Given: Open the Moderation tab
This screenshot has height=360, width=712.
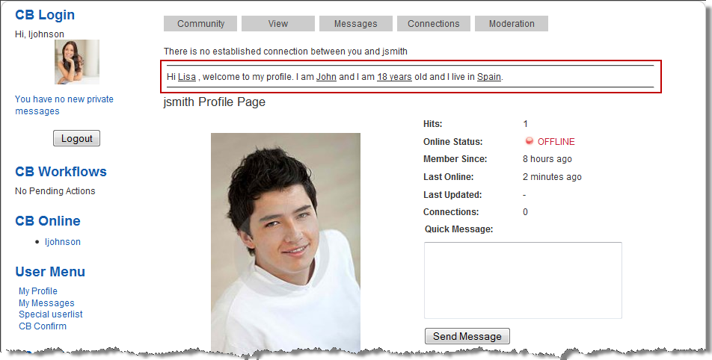Looking at the screenshot, I should click(512, 24).
